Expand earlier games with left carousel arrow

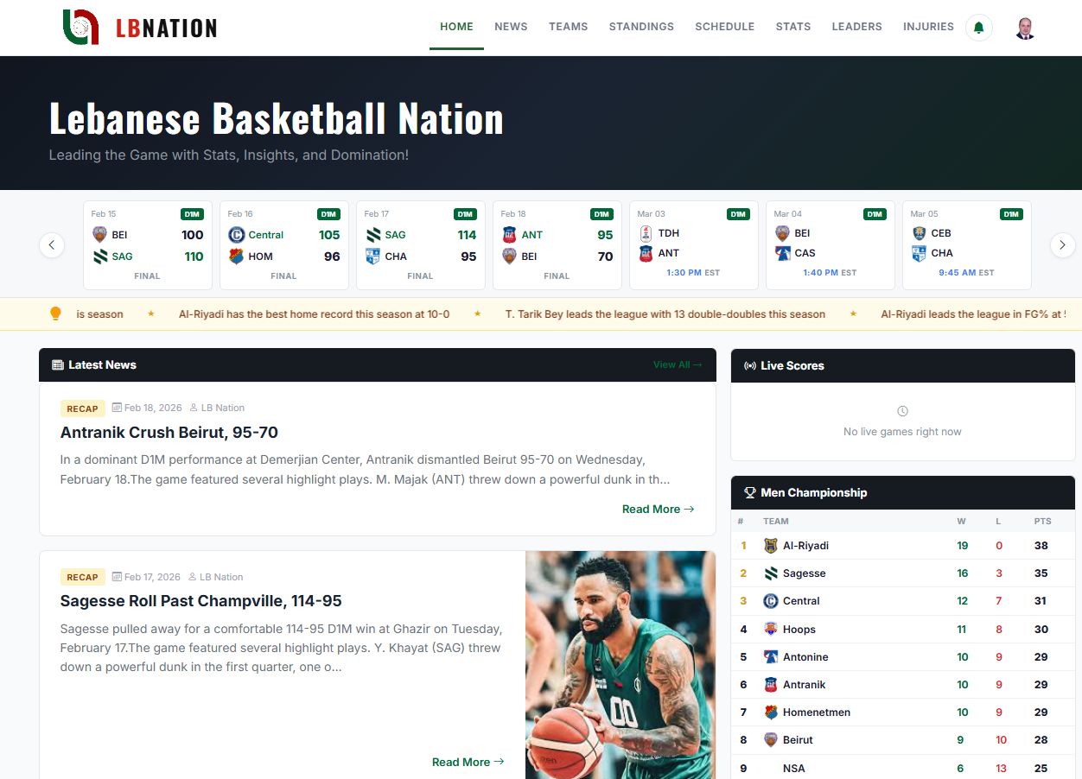coord(52,244)
